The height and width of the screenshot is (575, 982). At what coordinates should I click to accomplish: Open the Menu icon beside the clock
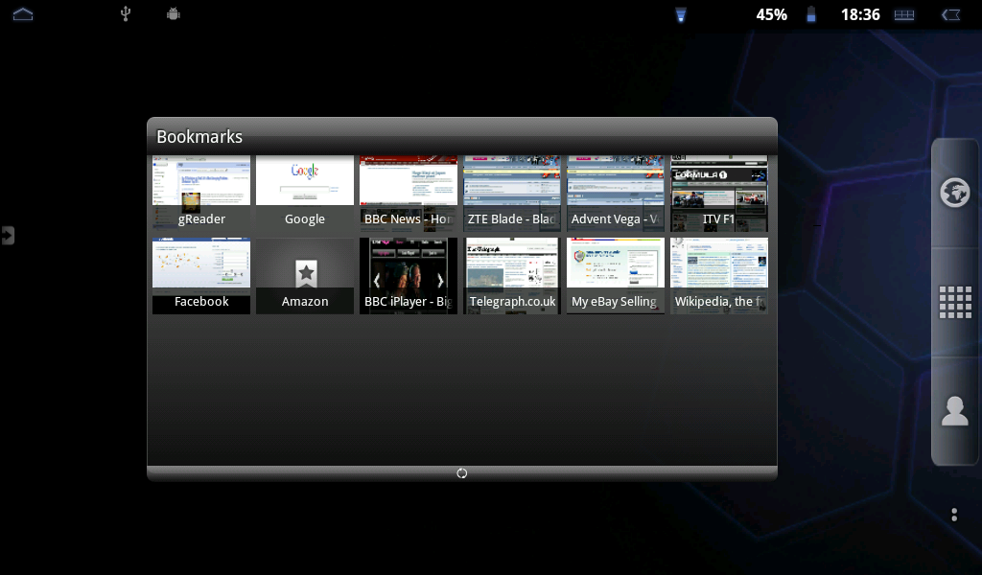(903, 15)
